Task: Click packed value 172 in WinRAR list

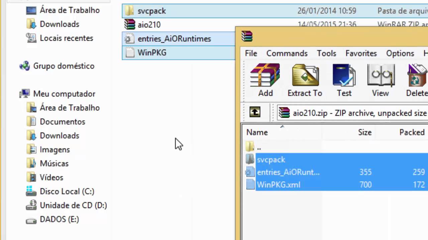Action: (419, 185)
